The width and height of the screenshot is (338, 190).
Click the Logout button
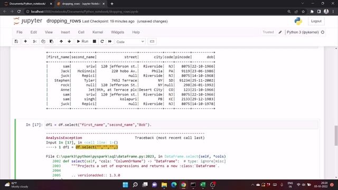tap(316, 21)
